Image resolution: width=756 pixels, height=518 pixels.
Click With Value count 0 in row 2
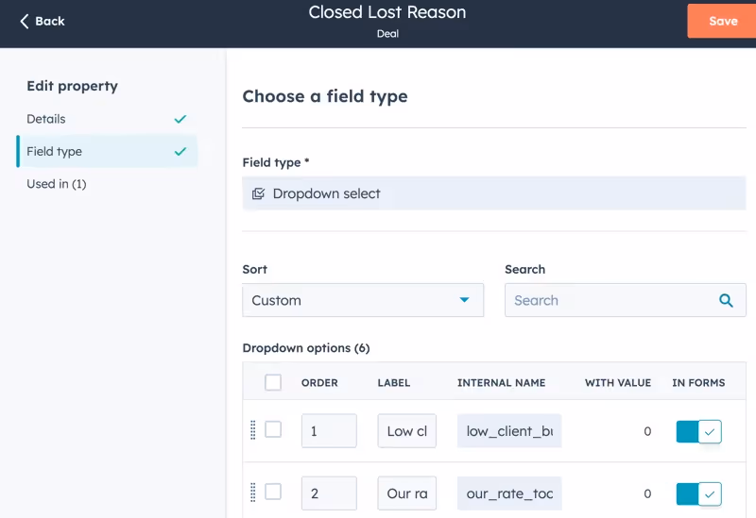click(647, 493)
